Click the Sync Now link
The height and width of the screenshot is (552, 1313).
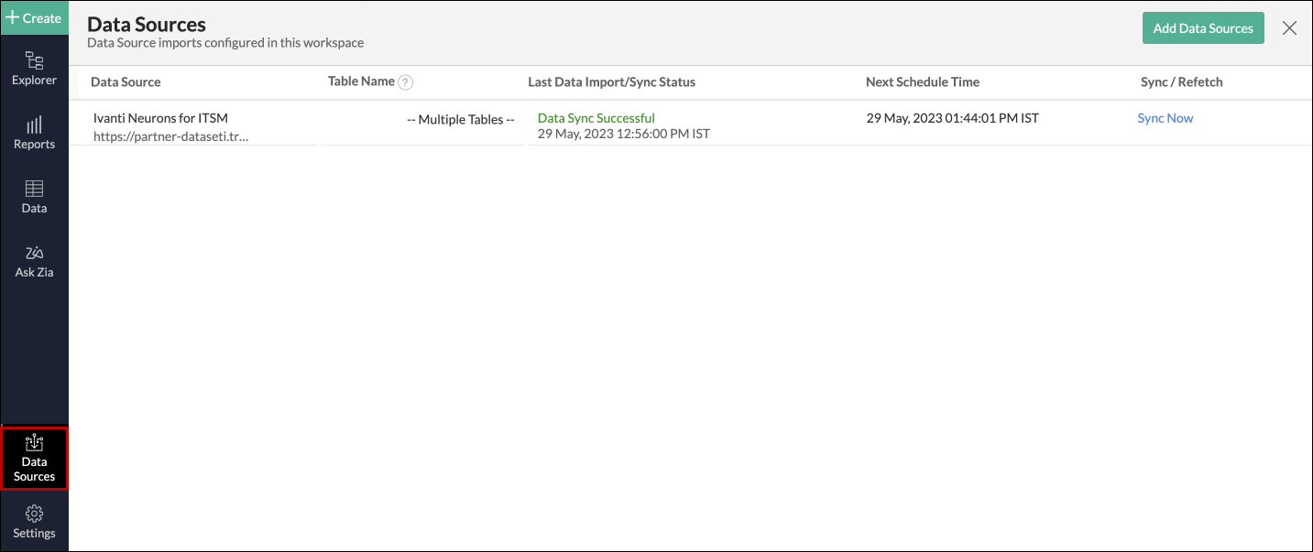pos(1165,117)
